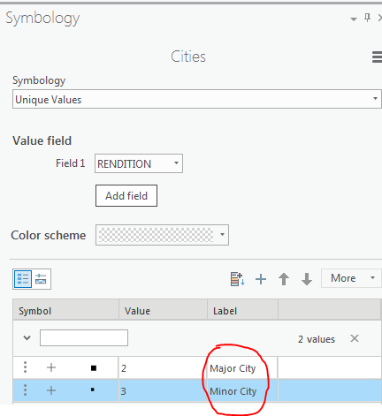Collapse the group using the chevron
This screenshot has width=382, height=416.
(x=27, y=338)
